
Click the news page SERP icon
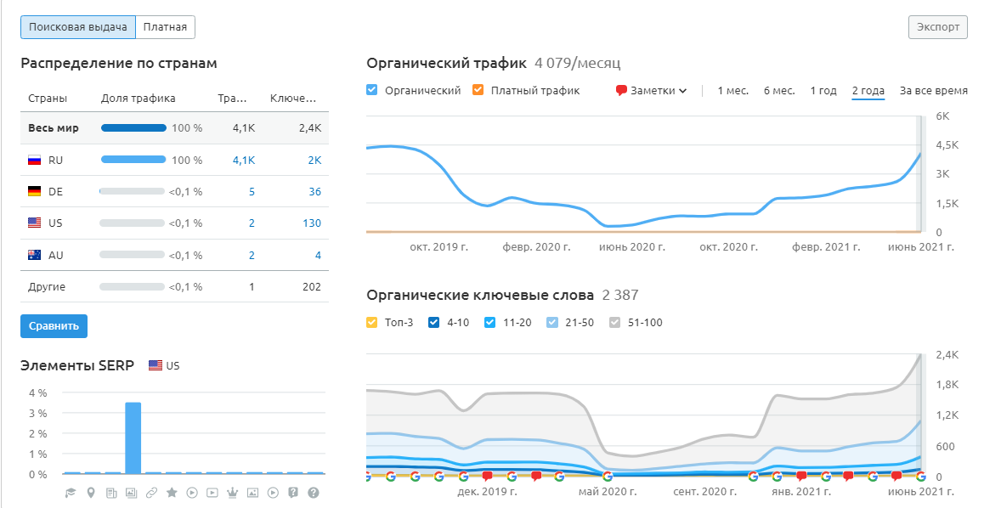pos(111,493)
